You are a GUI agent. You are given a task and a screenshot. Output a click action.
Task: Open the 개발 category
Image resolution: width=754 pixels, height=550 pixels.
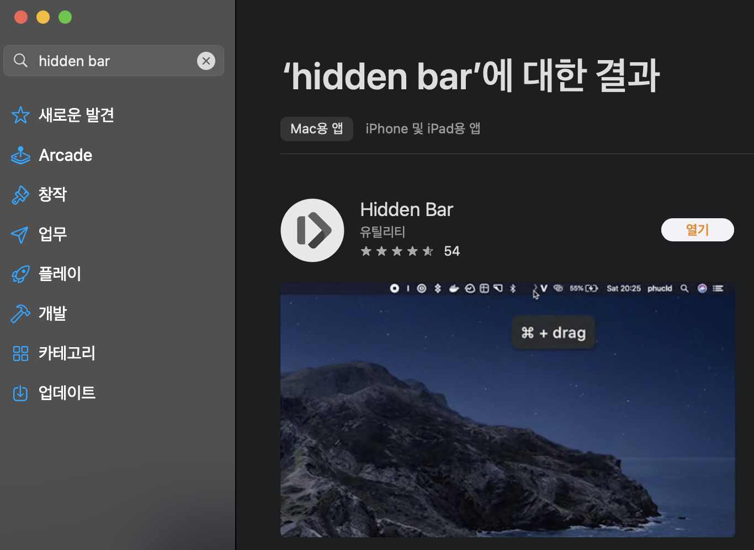pyautogui.click(x=52, y=313)
